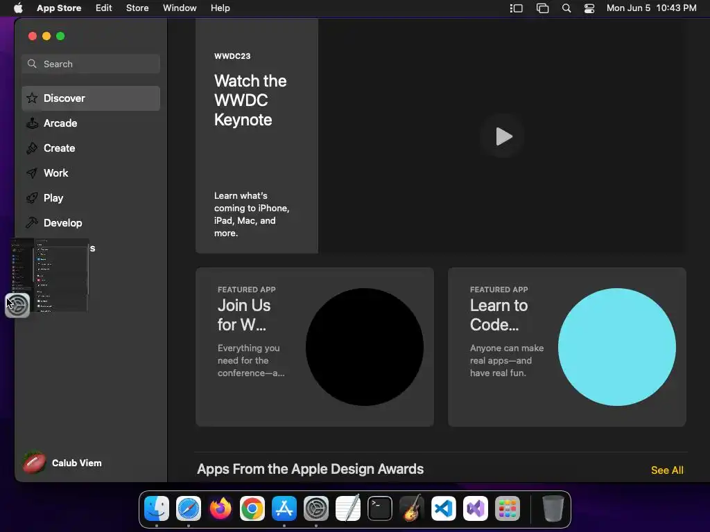Click the Play rocket icon
710x532 pixels.
tap(32, 197)
